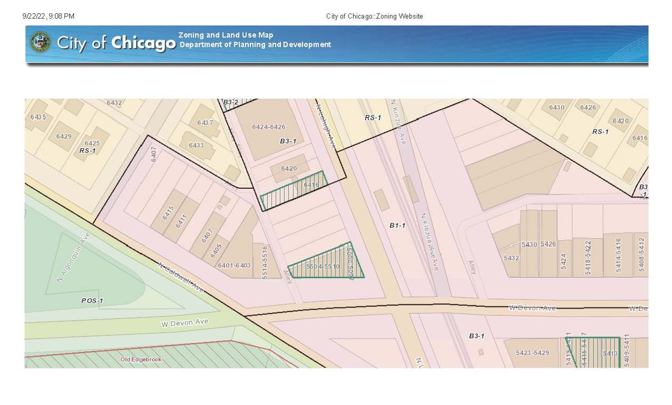Select building parcel 6424-6426

268,127
